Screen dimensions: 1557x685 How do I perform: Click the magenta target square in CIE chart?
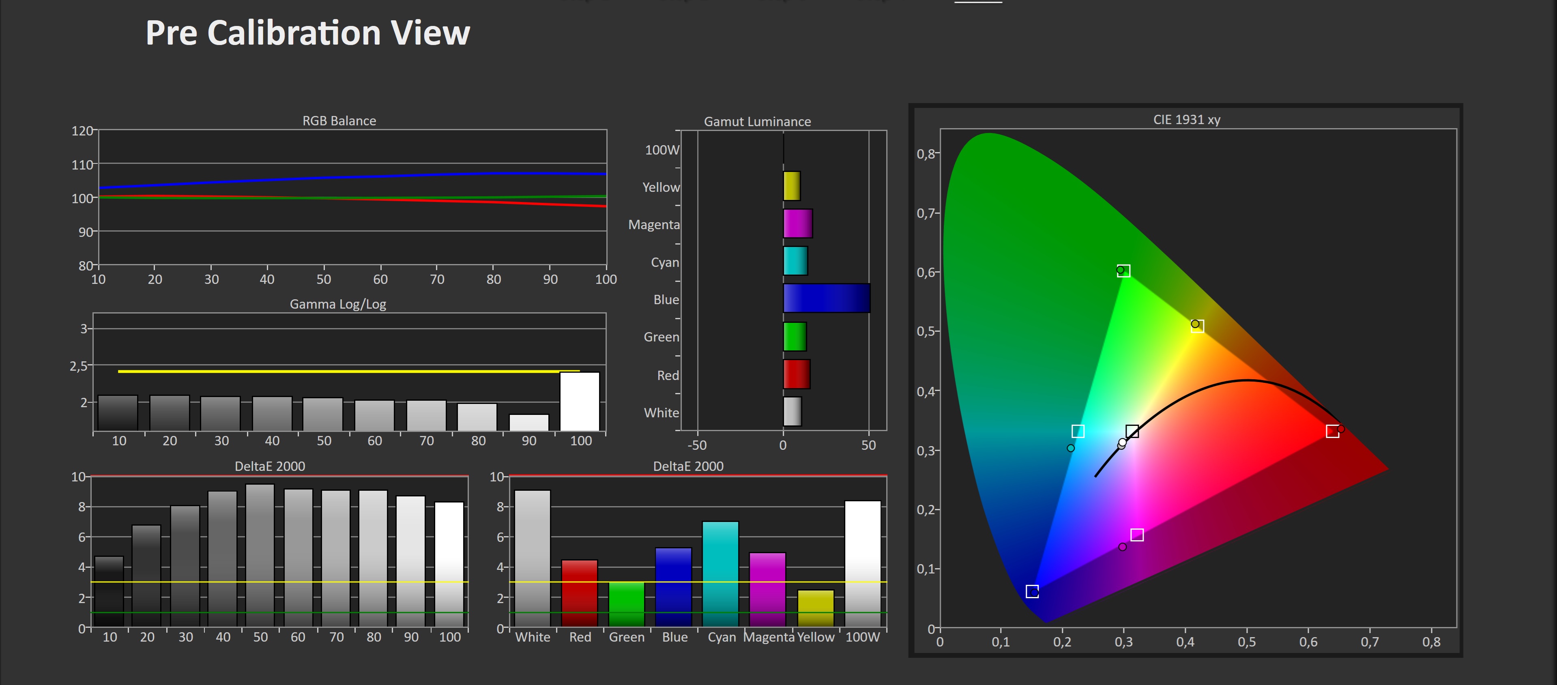1136,535
